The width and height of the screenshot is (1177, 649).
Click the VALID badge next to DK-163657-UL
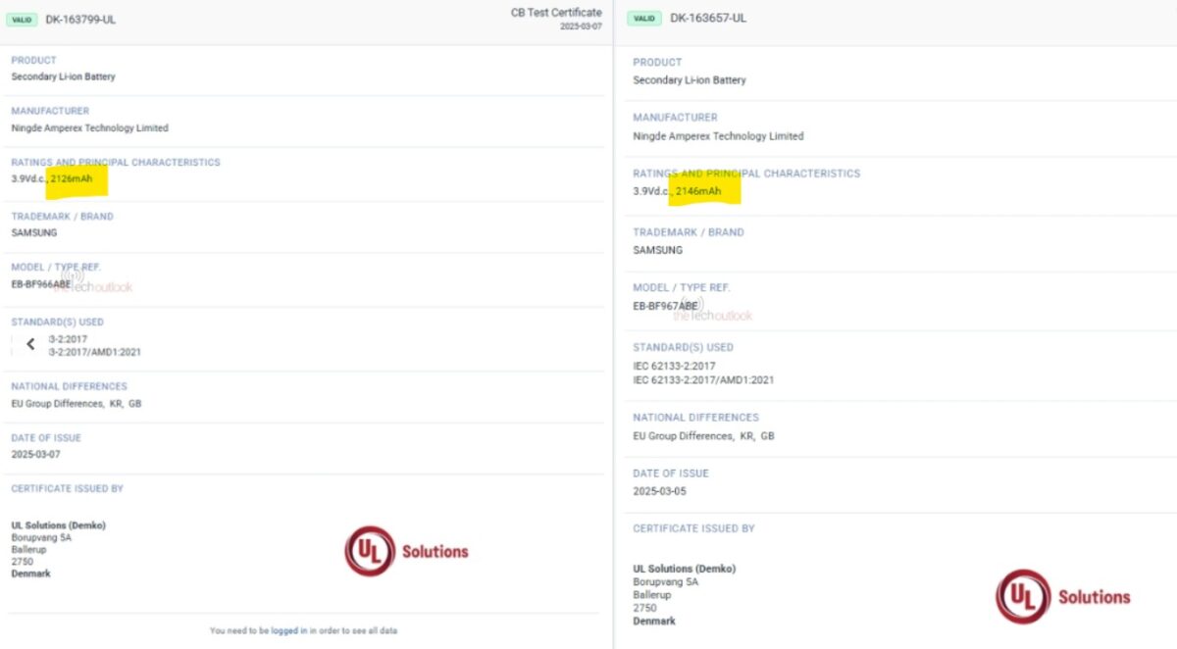point(643,19)
